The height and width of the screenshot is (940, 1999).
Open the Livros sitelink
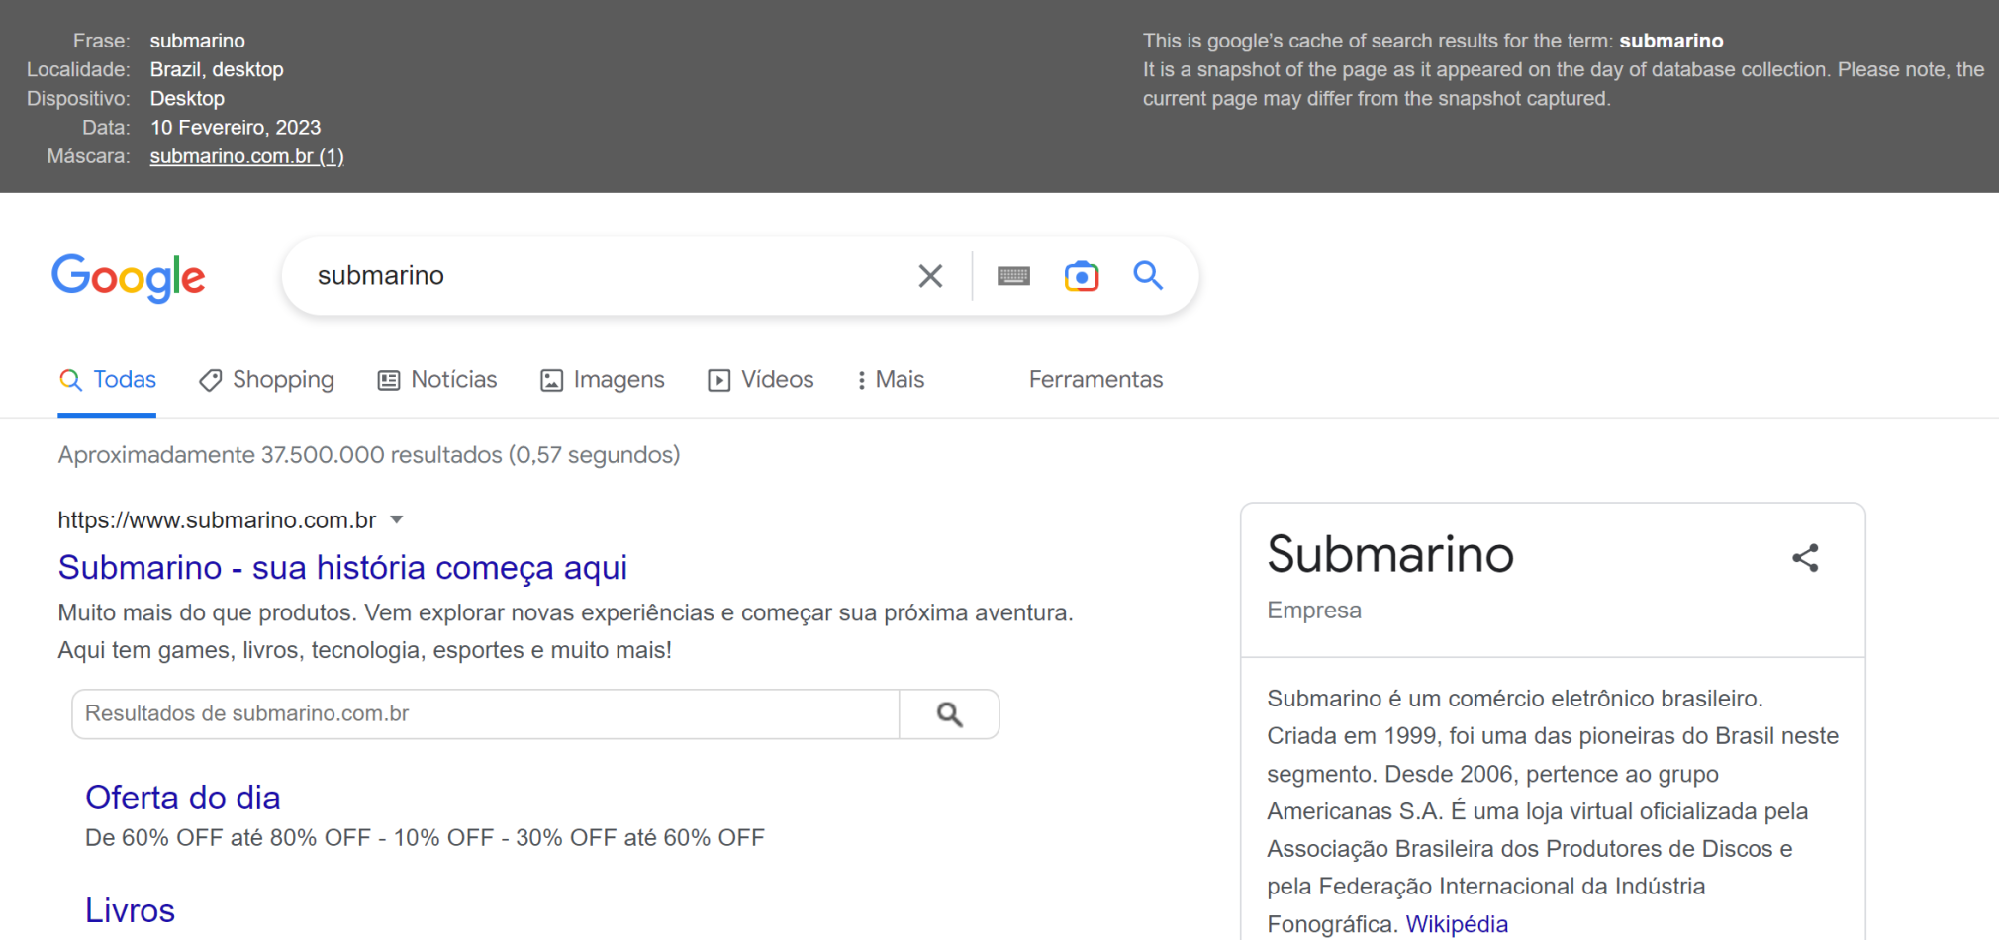[130, 910]
